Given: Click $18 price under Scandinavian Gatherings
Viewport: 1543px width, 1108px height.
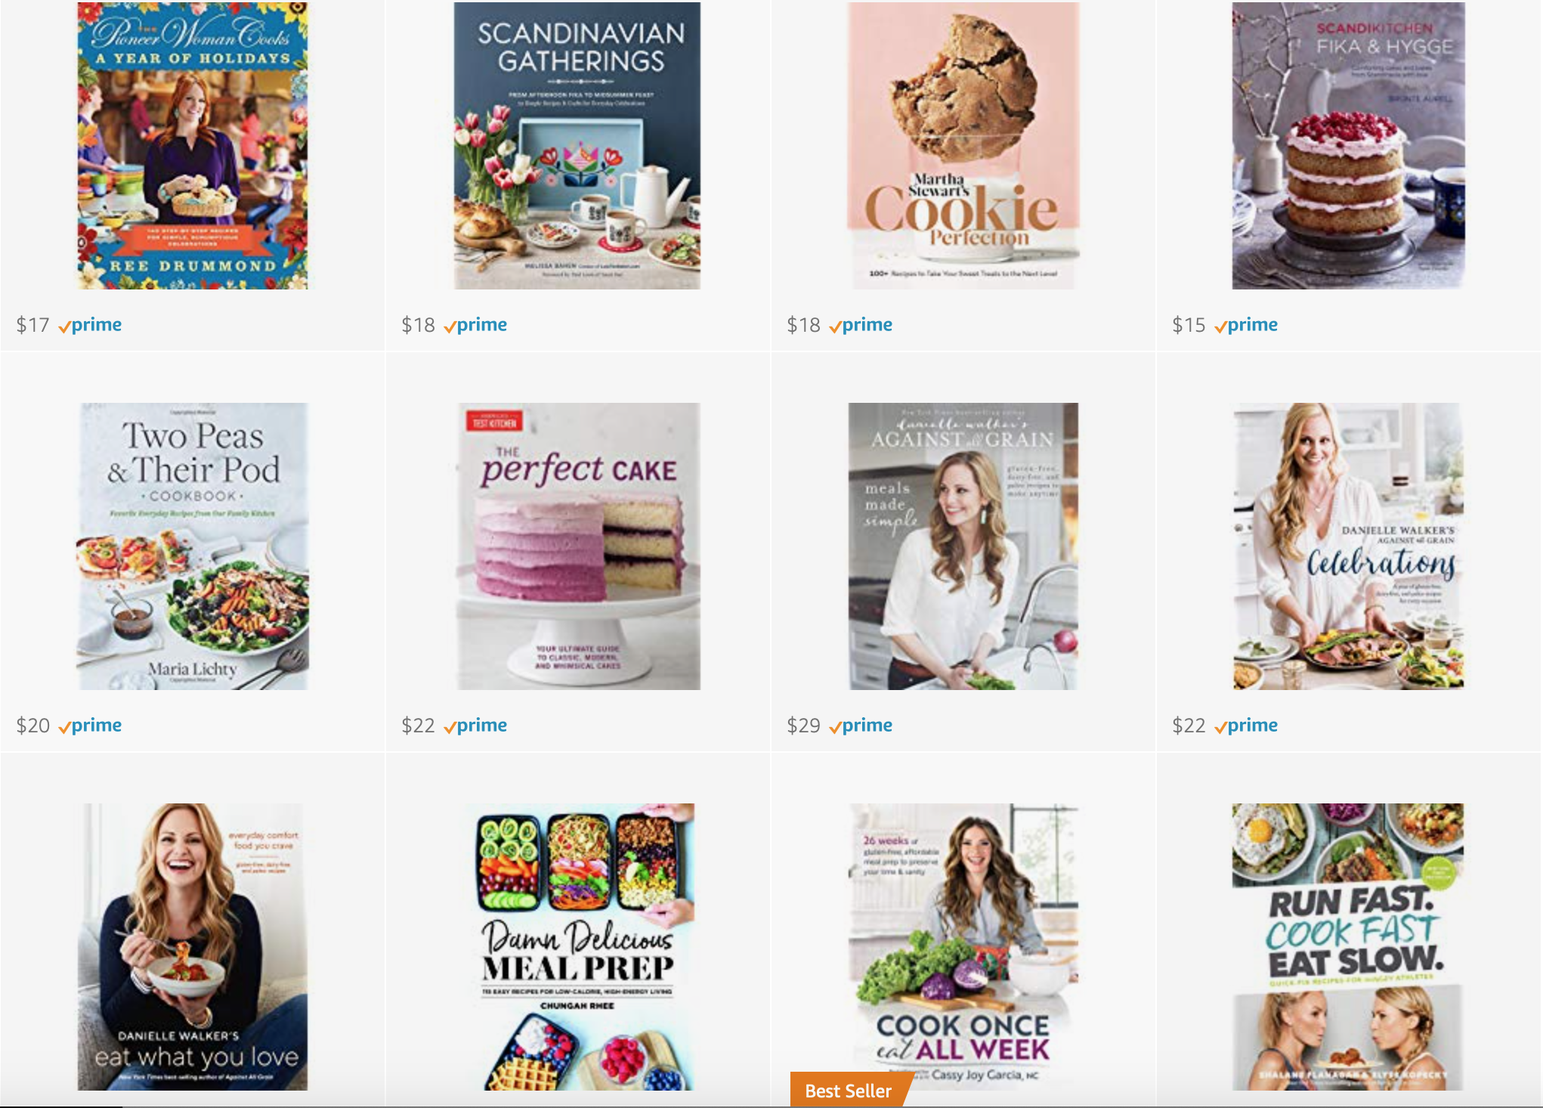Looking at the screenshot, I should (x=418, y=325).
